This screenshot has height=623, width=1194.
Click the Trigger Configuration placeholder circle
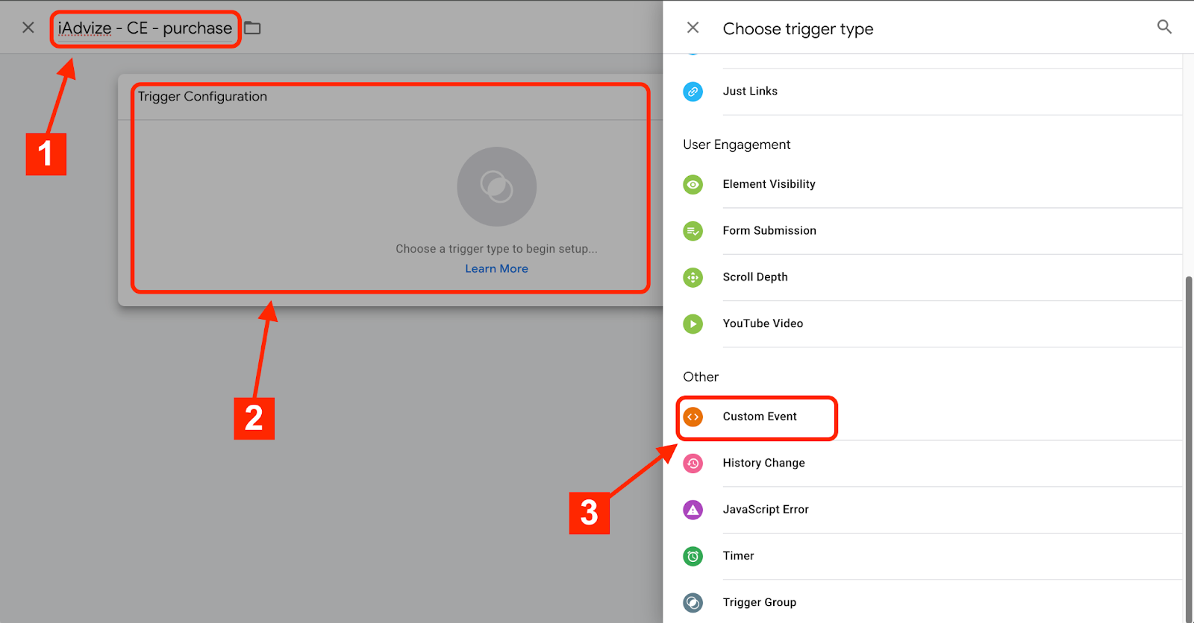tap(496, 186)
